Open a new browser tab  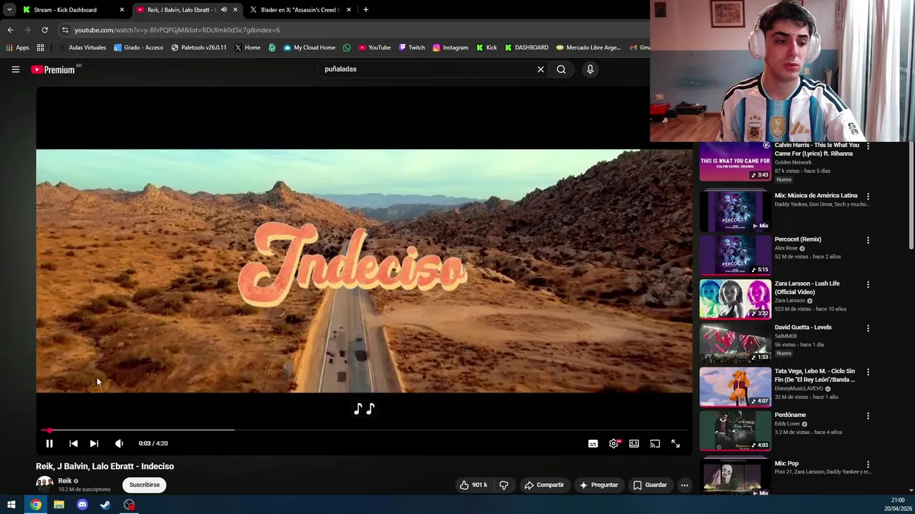tap(365, 10)
